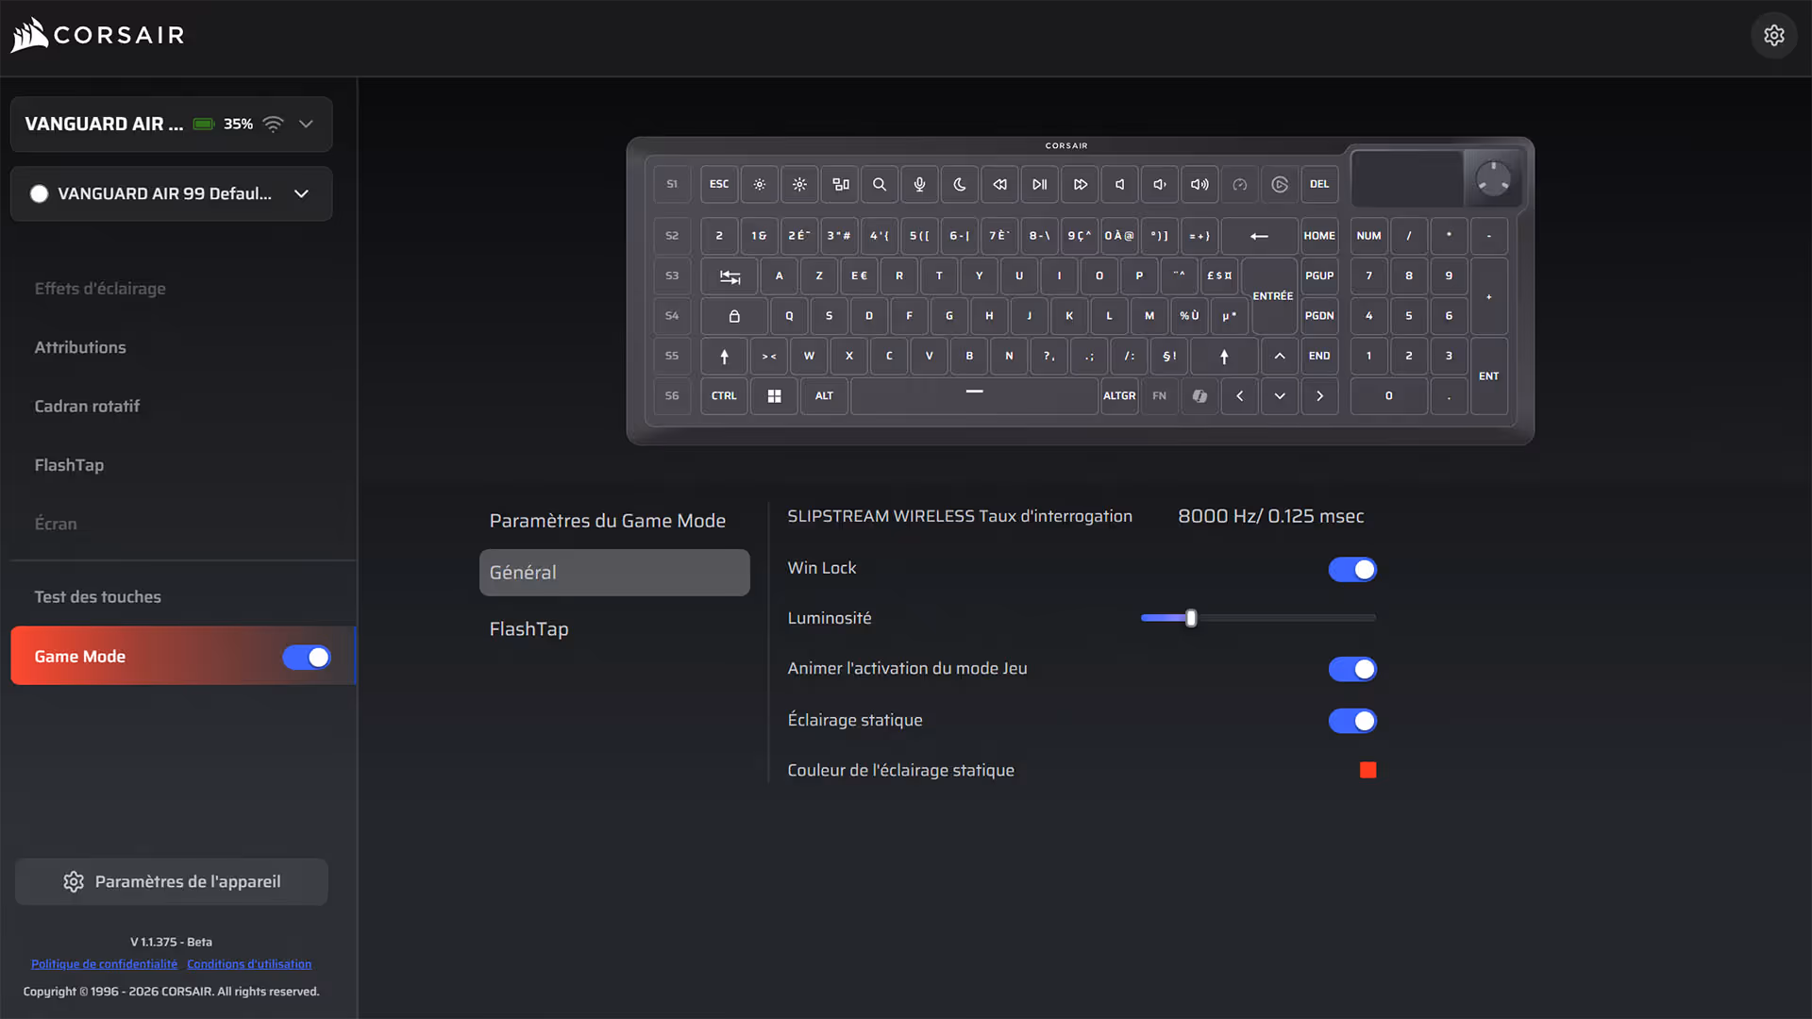The height and width of the screenshot is (1019, 1812).
Task: Click the next track key
Action: 1080,184
